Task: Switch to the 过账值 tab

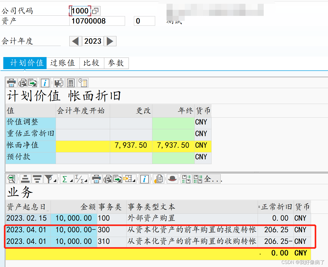Action: pos(63,63)
